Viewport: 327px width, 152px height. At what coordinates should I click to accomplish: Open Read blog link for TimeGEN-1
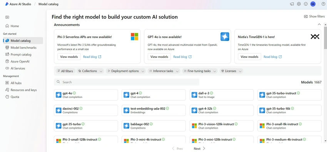[273, 57]
